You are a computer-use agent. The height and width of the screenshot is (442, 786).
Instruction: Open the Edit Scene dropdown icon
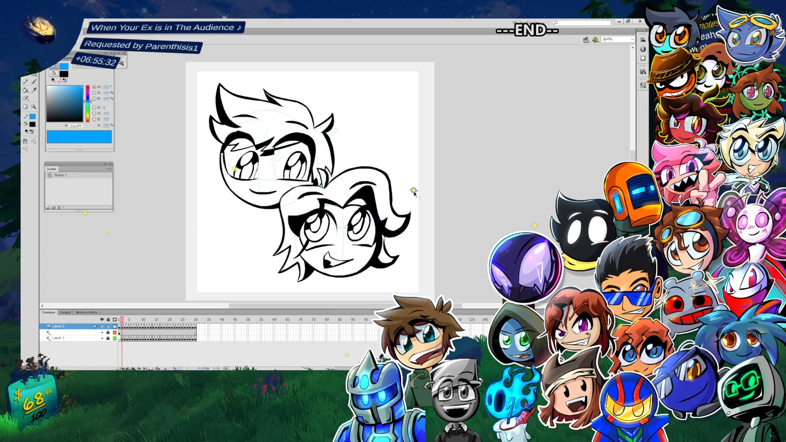[x=586, y=40]
